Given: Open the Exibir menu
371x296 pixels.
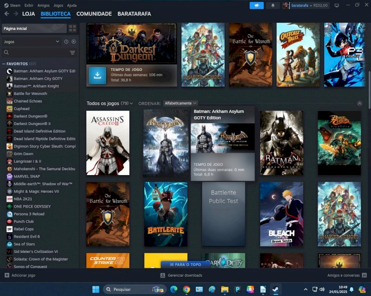Looking at the screenshot, I should pyautogui.click(x=29, y=5).
